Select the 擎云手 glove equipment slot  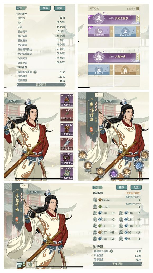point(67,144)
